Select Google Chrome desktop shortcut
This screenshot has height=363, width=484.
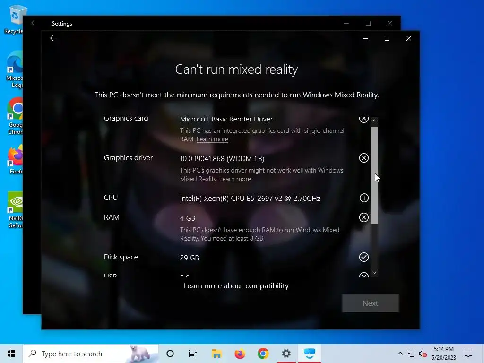(x=15, y=116)
